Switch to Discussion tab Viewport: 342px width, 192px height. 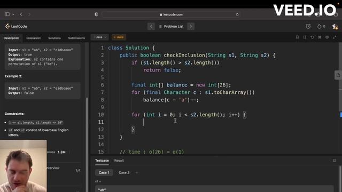33,38
